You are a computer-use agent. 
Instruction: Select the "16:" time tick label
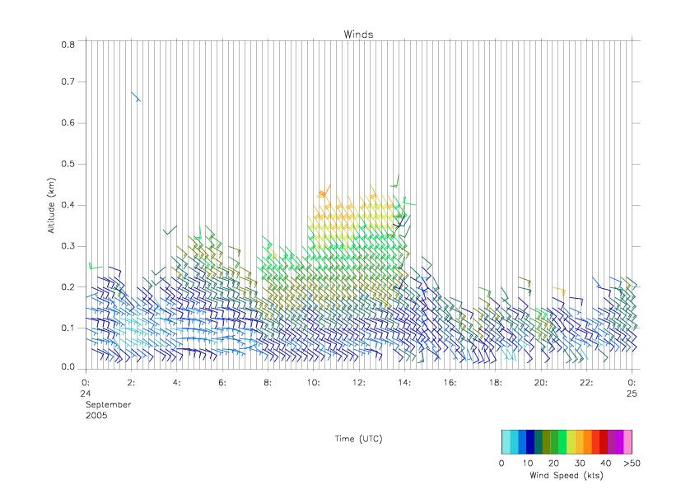[450, 383]
